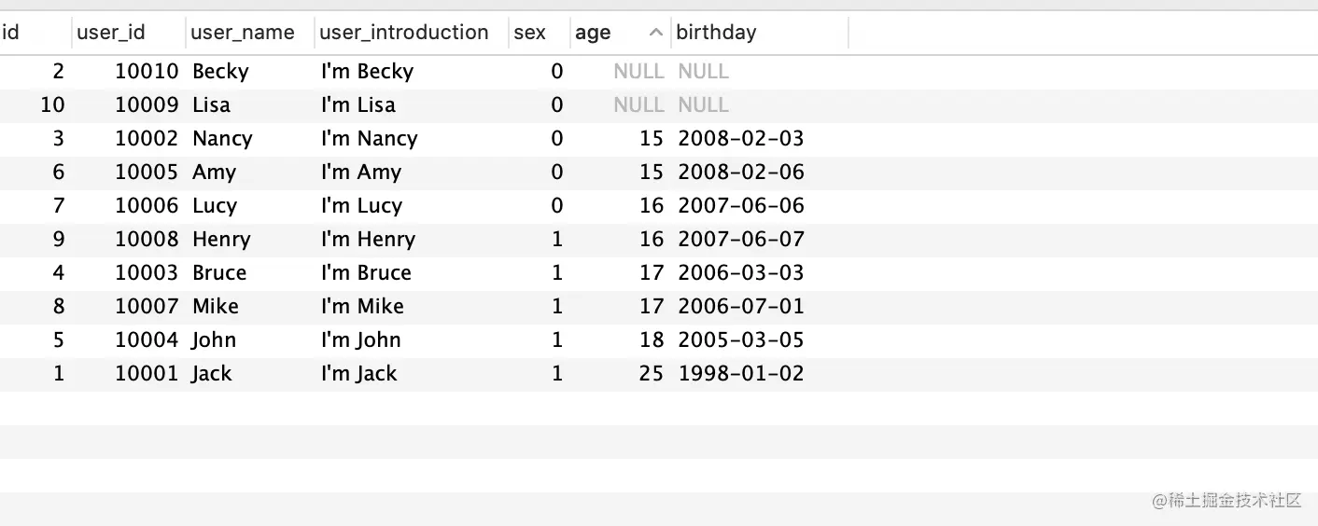This screenshot has width=1318, height=526.
Task: Click birthday cell 2008-02-06
Action: pyautogui.click(x=741, y=173)
